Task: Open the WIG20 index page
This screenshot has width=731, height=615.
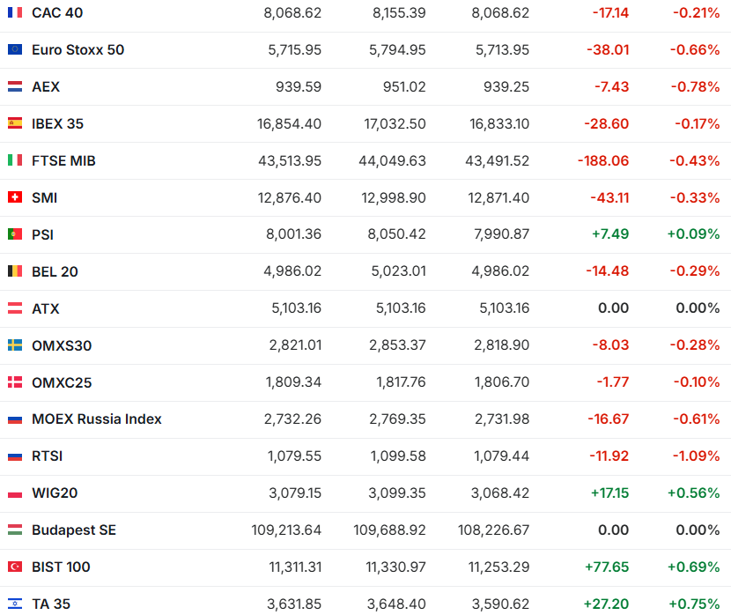Action: coord(55,493)
